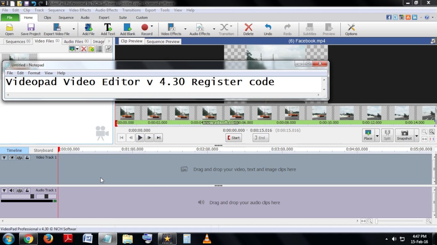Jump to the clip start
The width and height of the screenshot is (437, 245).
[121, 138]
